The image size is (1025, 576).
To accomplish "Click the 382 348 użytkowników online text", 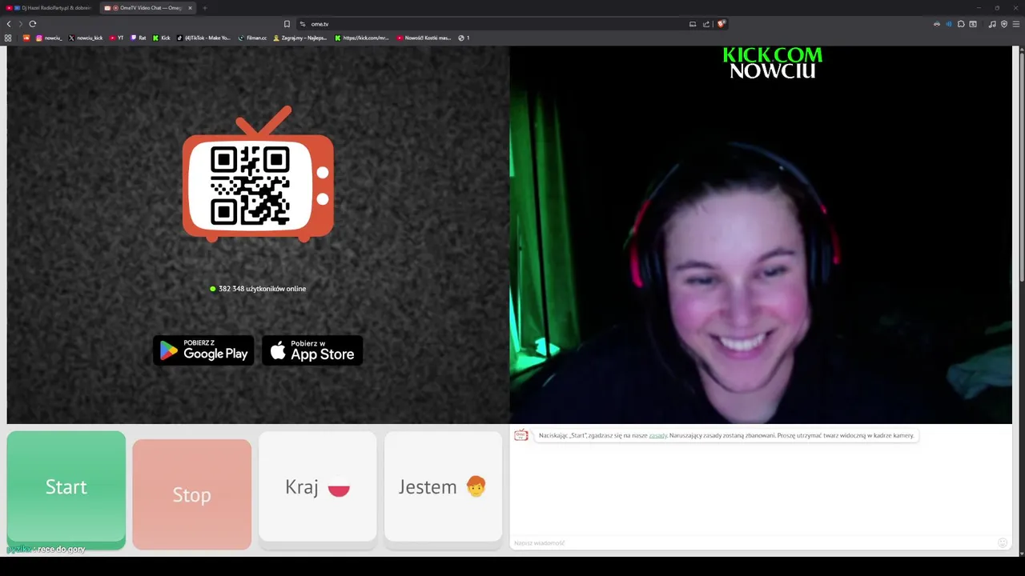I will pyautogui.click(x=262, y=289).
